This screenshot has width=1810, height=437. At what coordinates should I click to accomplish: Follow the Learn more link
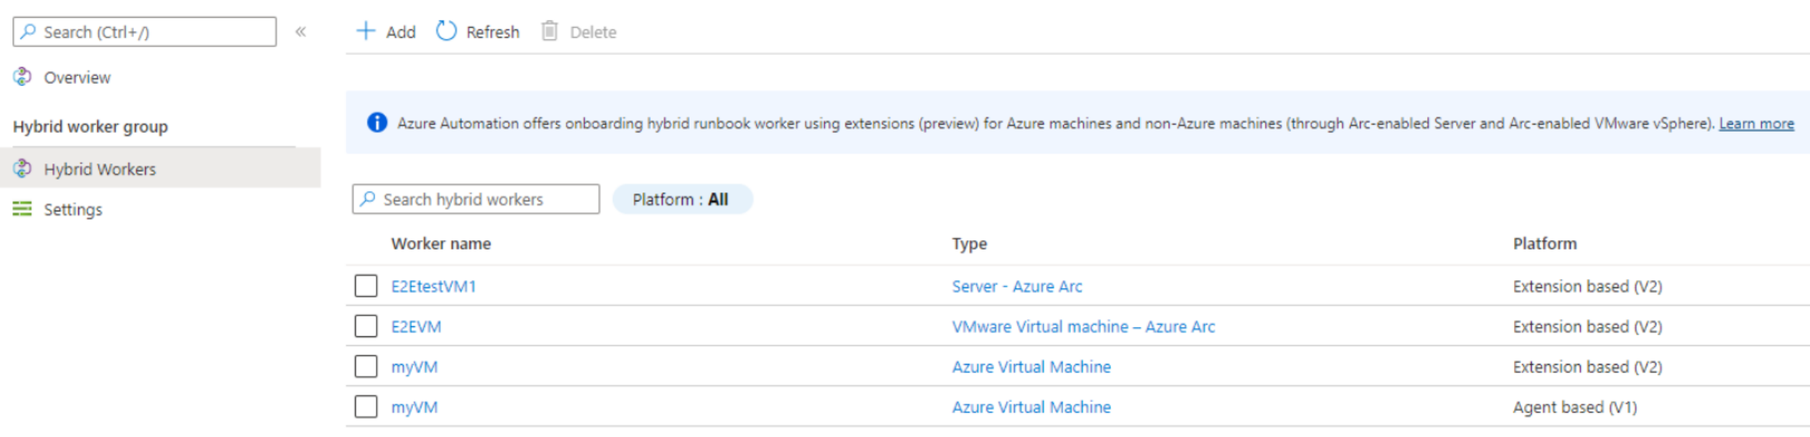pos(1756,123)
